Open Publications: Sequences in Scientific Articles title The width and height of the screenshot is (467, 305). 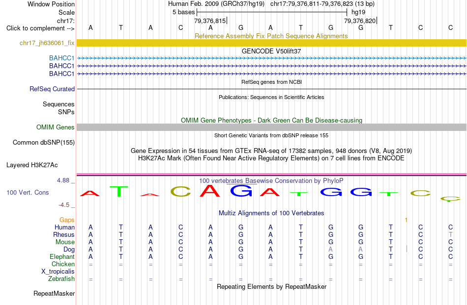click(271, 97)
